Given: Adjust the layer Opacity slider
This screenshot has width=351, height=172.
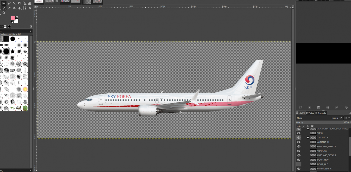Looking at the screenshot, I should (322, 122).
